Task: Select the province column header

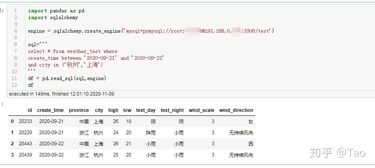Action: pyautogui.click(x=79, y=110)
